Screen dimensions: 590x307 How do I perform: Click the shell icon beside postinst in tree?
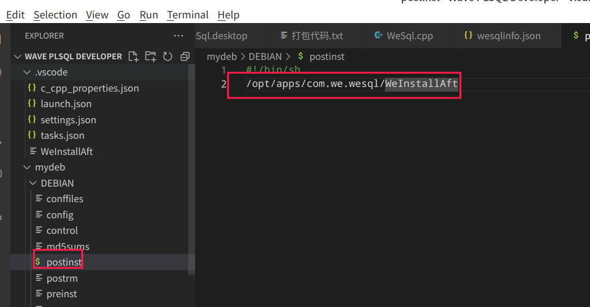pyautogui.click(x=38, y=261)
